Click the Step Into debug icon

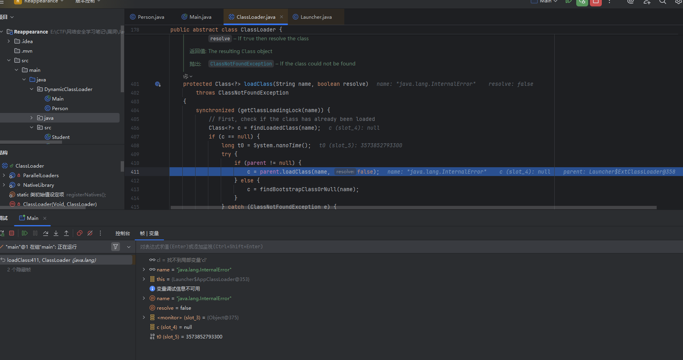(56, 233)
